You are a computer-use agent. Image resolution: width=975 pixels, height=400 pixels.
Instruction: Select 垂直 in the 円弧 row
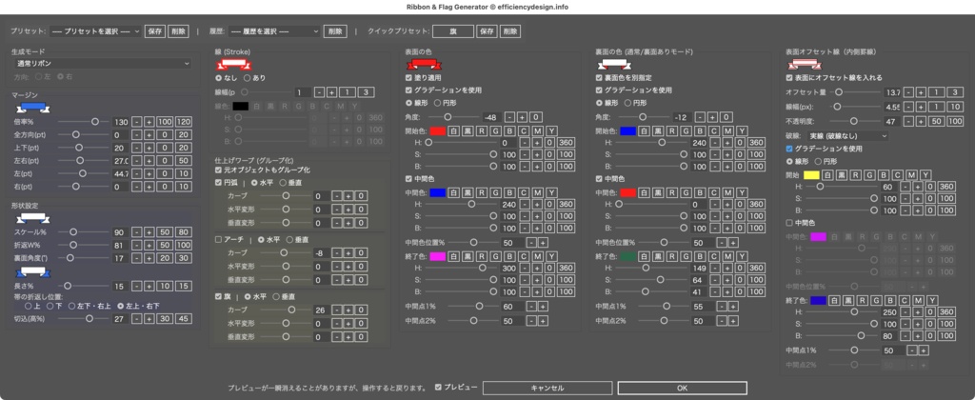pyautogui.click(x=282, y=183)
